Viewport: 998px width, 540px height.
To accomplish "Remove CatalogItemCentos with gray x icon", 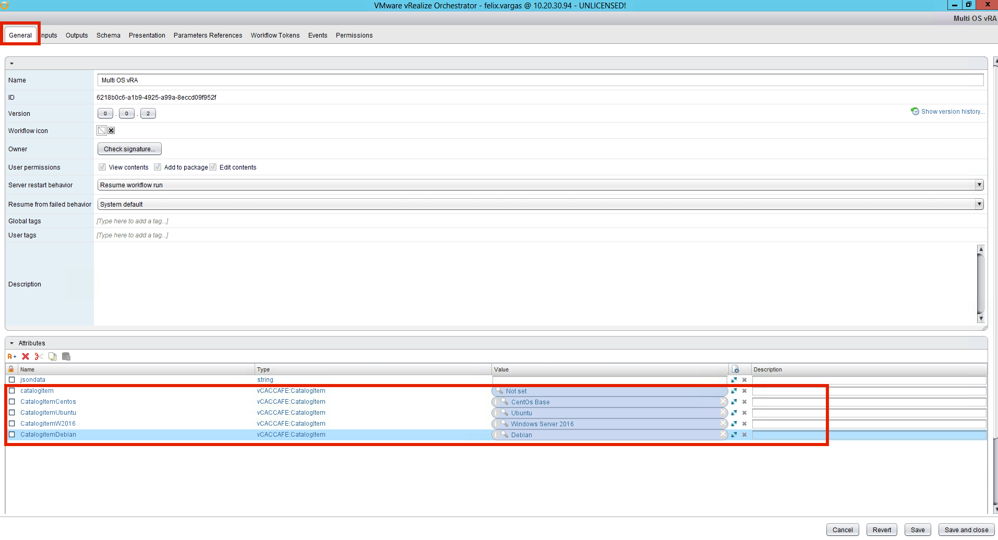I will click(x=744, y=402).
